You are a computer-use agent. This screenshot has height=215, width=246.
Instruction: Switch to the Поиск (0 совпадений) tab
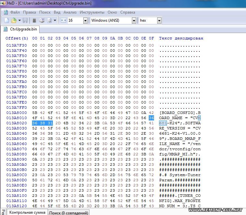click(x=68, y=213)
